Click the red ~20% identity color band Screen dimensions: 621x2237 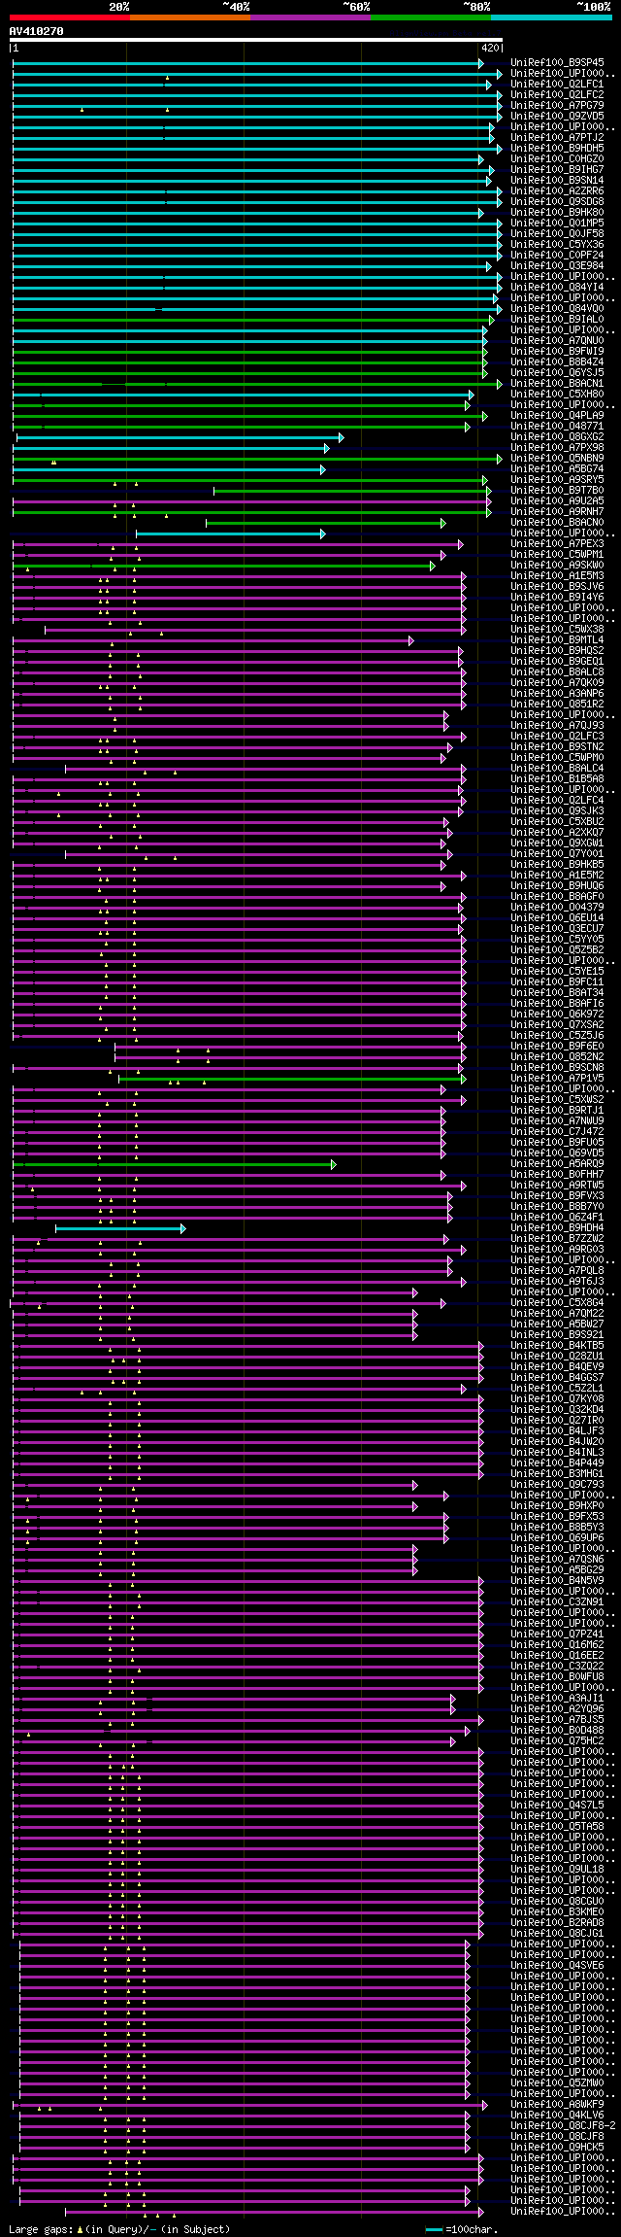[70, 17]
